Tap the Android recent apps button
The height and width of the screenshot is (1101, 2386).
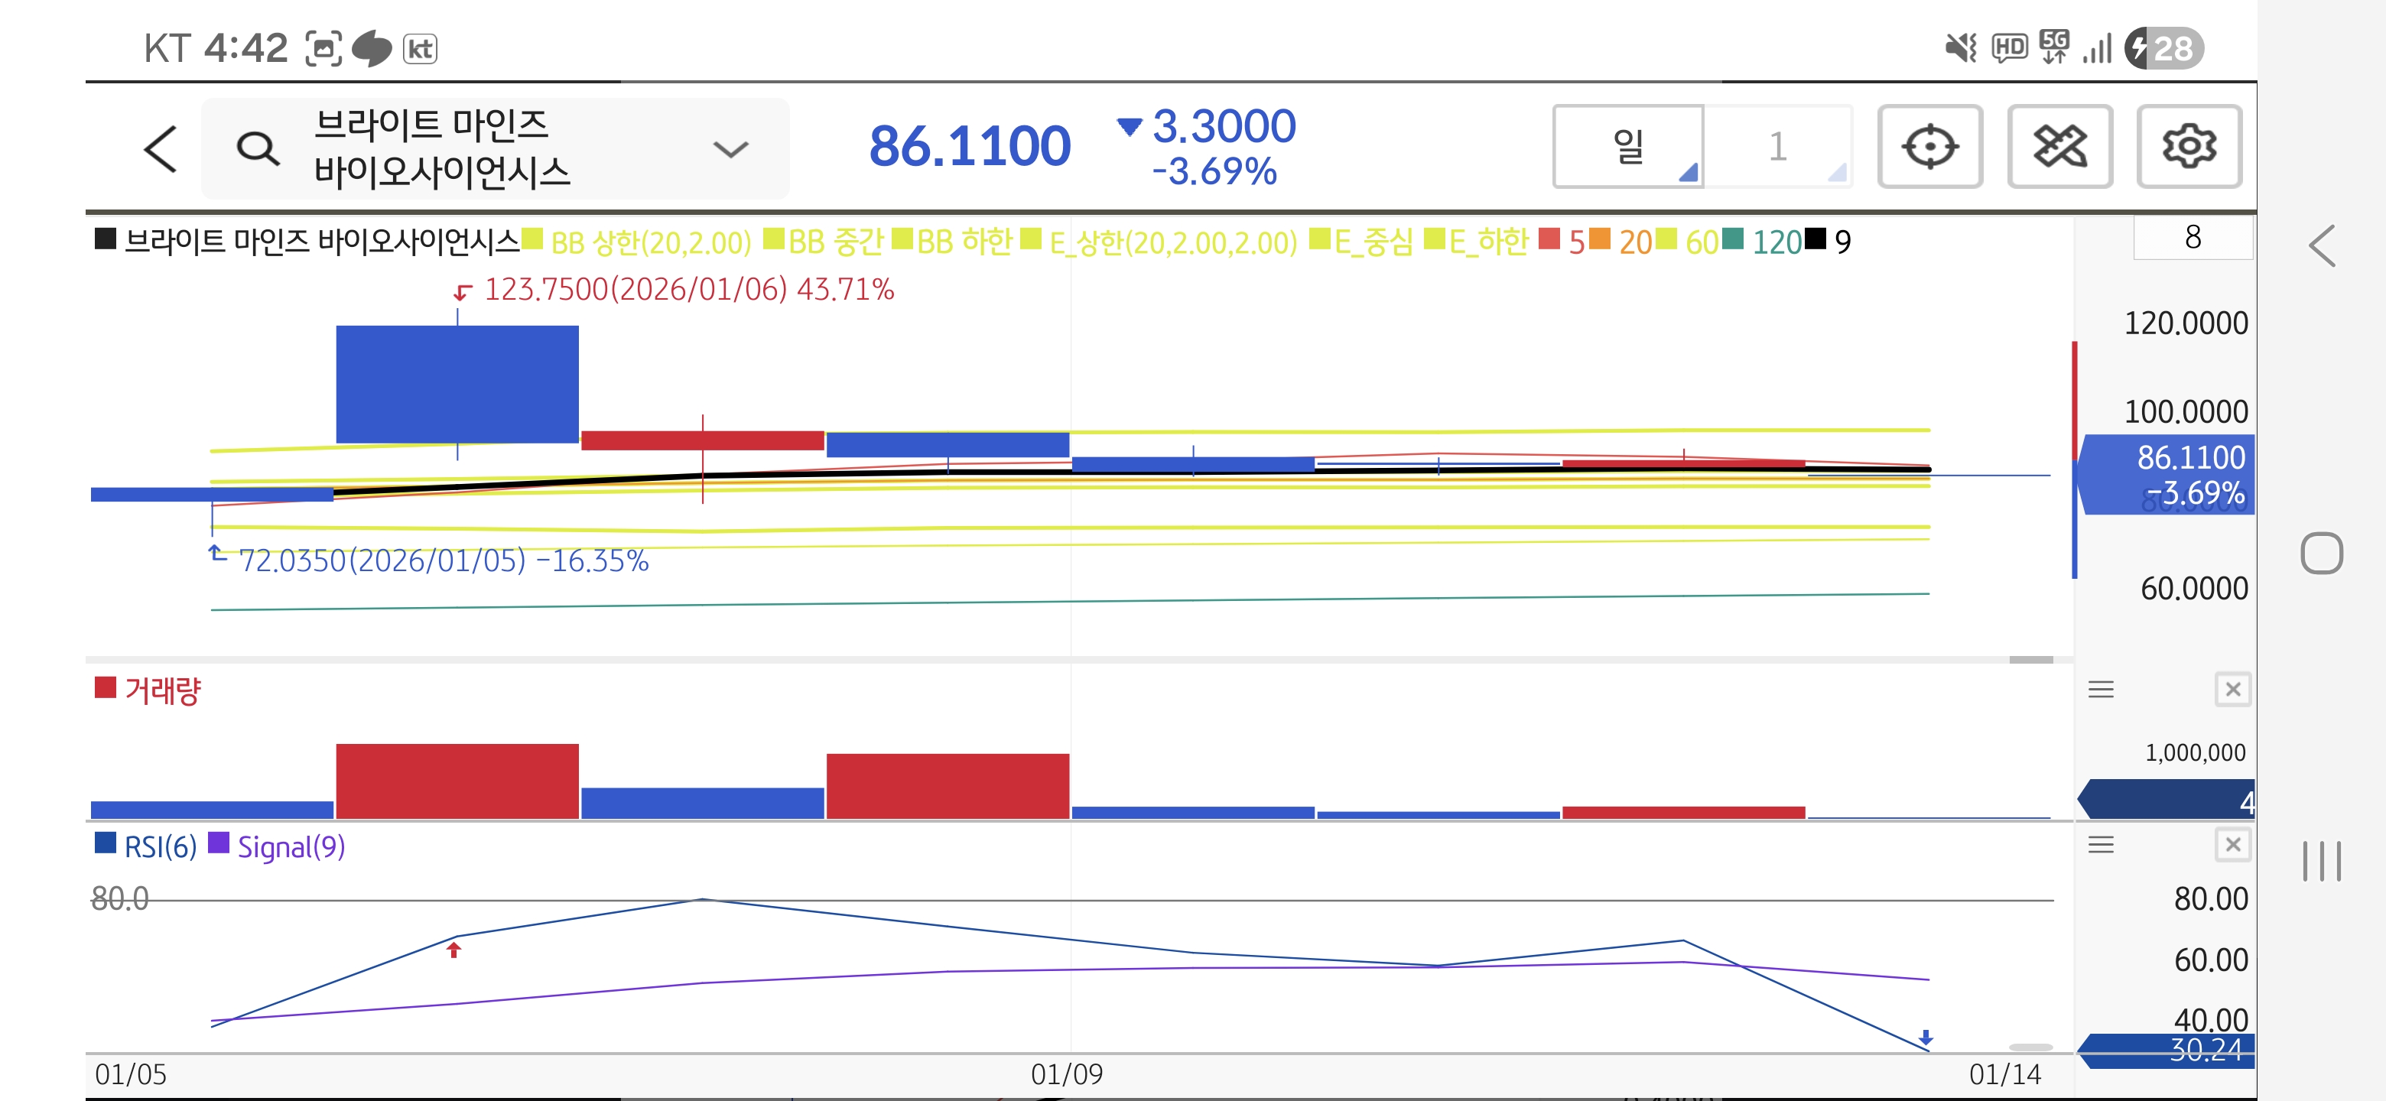[x=2321, y=861]
